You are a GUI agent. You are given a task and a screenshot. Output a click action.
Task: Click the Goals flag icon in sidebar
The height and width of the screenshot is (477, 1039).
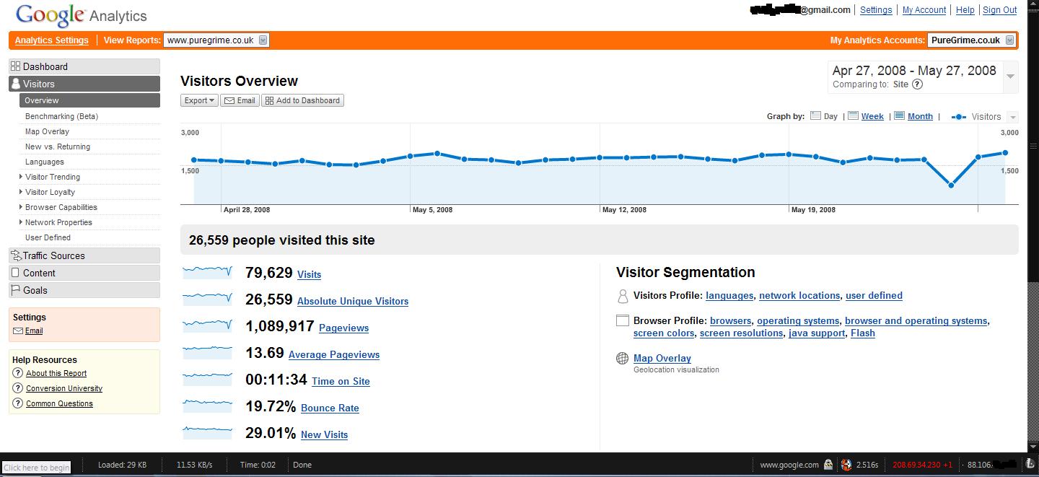click(x=16, y=290)
